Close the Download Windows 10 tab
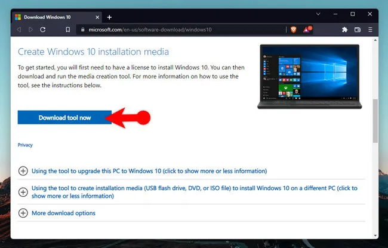 97,17
